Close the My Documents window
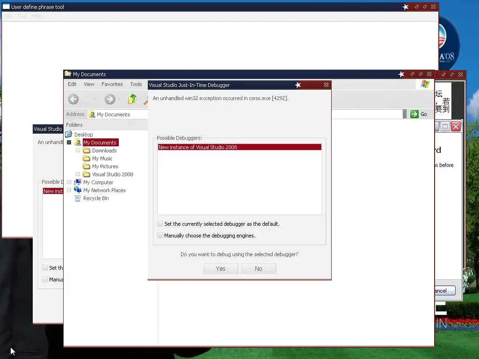Viewport: 479px width, 359px height. pos(429,74)
